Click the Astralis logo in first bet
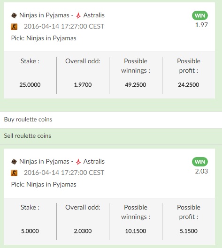 point(78,15)
